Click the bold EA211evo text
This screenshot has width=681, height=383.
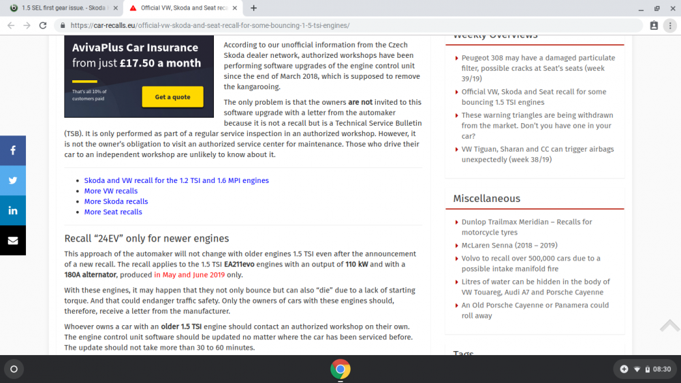(x=239, y=264)
